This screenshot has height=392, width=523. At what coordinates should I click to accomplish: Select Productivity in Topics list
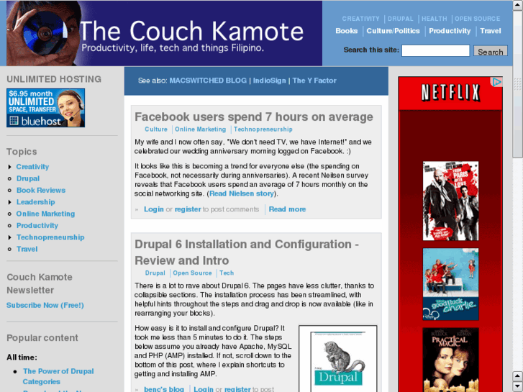point(37,226)
